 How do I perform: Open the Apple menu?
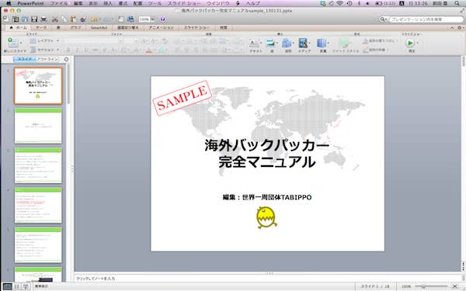9,4
